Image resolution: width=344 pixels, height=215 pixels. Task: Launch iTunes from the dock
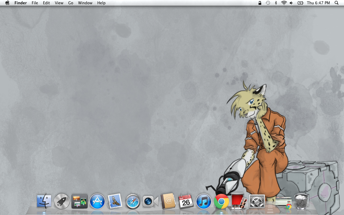(204, 201)
